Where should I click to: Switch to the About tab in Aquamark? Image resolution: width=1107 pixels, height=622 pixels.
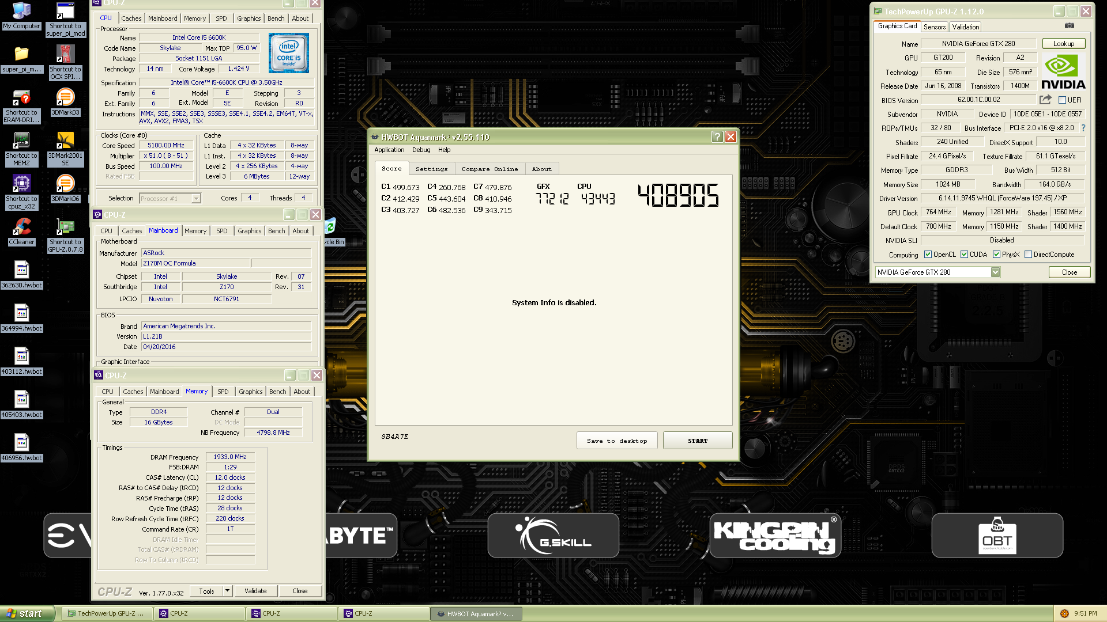pyautogui.click(x=541, y=169)
